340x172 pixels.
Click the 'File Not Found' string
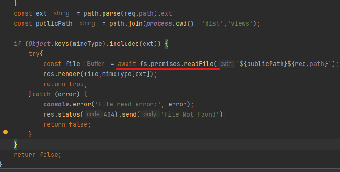point(190,114)
